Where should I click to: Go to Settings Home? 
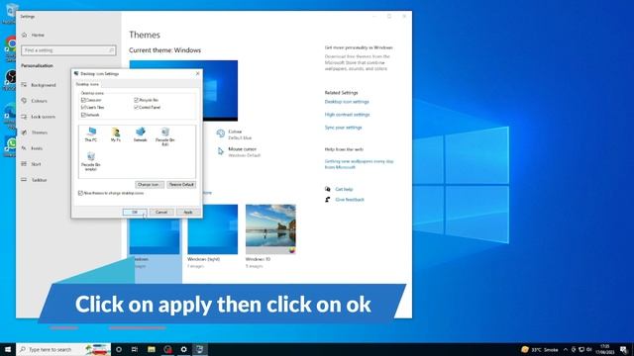pos(33,36)
